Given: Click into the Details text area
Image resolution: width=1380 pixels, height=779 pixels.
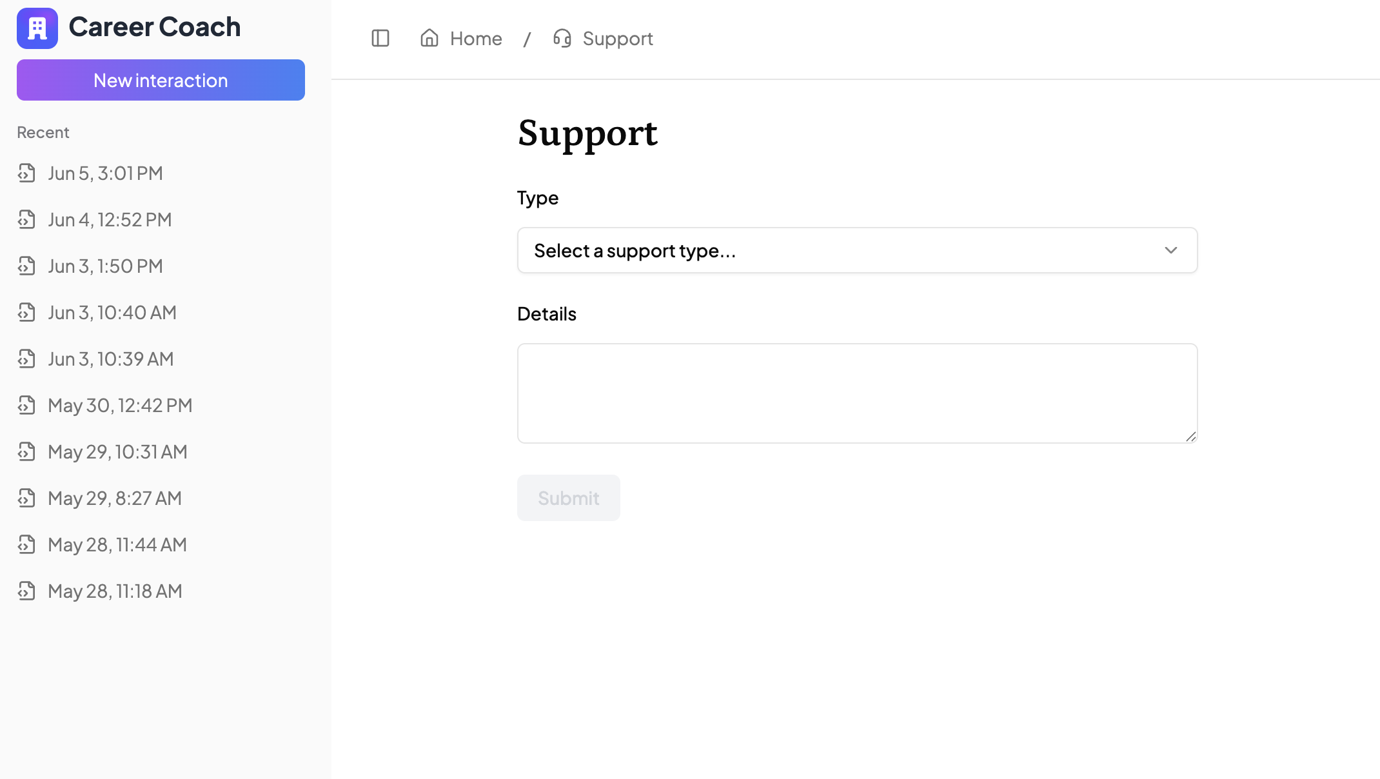Looking at the screenshot, I should (856, 393).
